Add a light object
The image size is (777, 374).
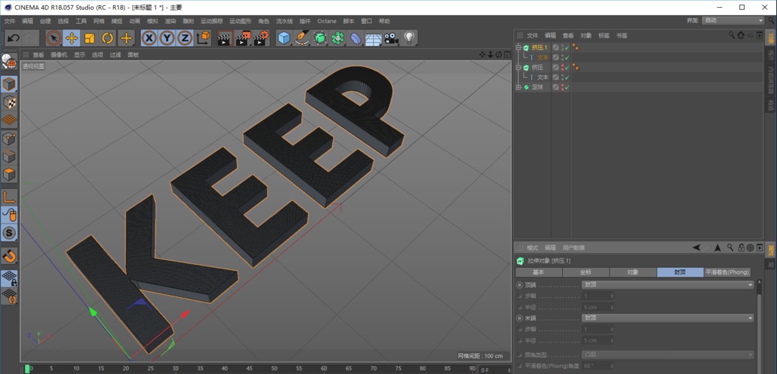tap(409, 38)
